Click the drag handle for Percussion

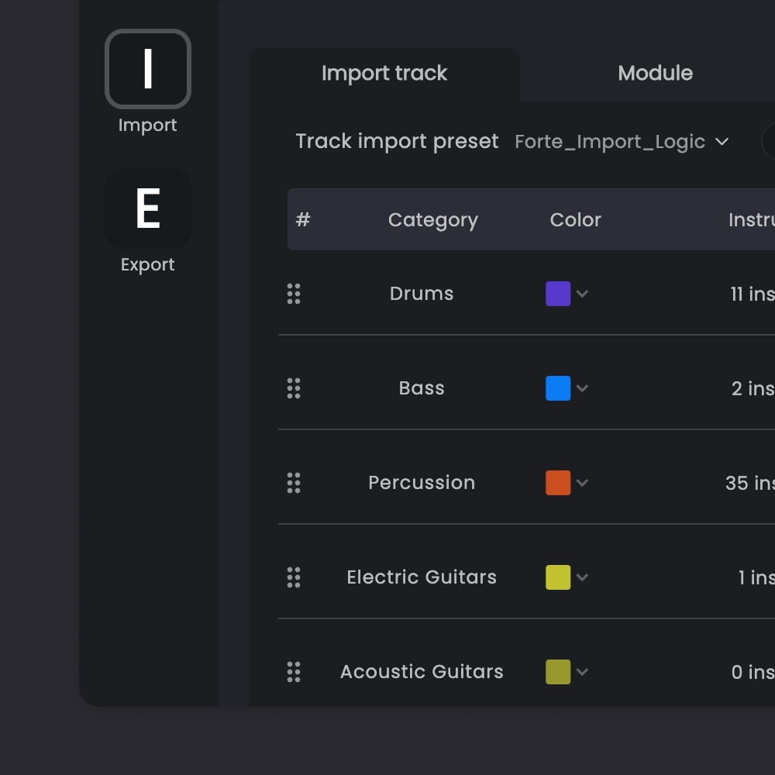pos(294,483)
